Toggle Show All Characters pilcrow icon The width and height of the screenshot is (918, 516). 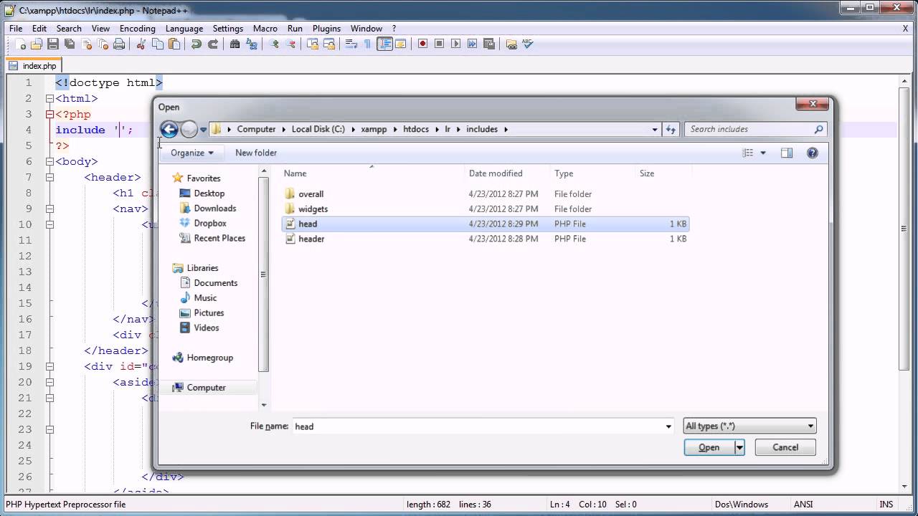[367, 44]
